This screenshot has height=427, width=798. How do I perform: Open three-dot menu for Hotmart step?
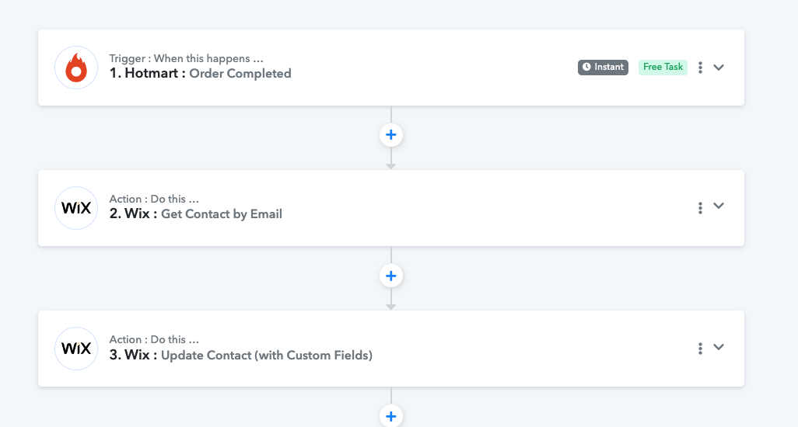tap(700, 68)
